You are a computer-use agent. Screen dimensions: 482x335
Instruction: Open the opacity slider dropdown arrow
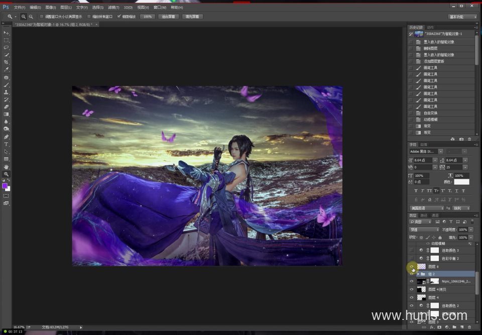pyautogui.click(x=471, y=230)
